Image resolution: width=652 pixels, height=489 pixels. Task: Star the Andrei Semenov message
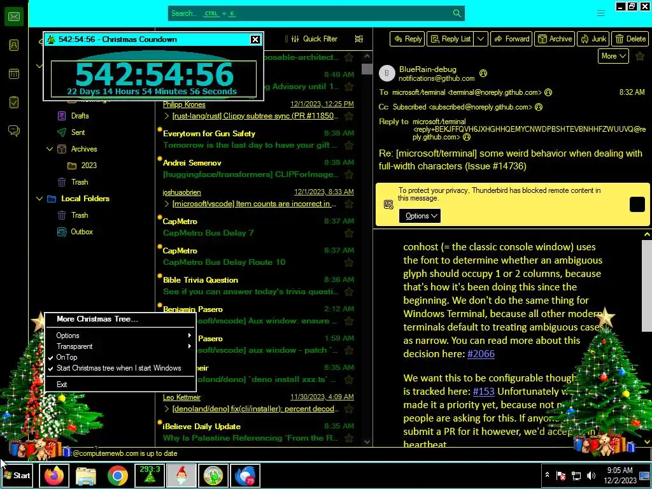pyautogui.click(x=348, y=174)
